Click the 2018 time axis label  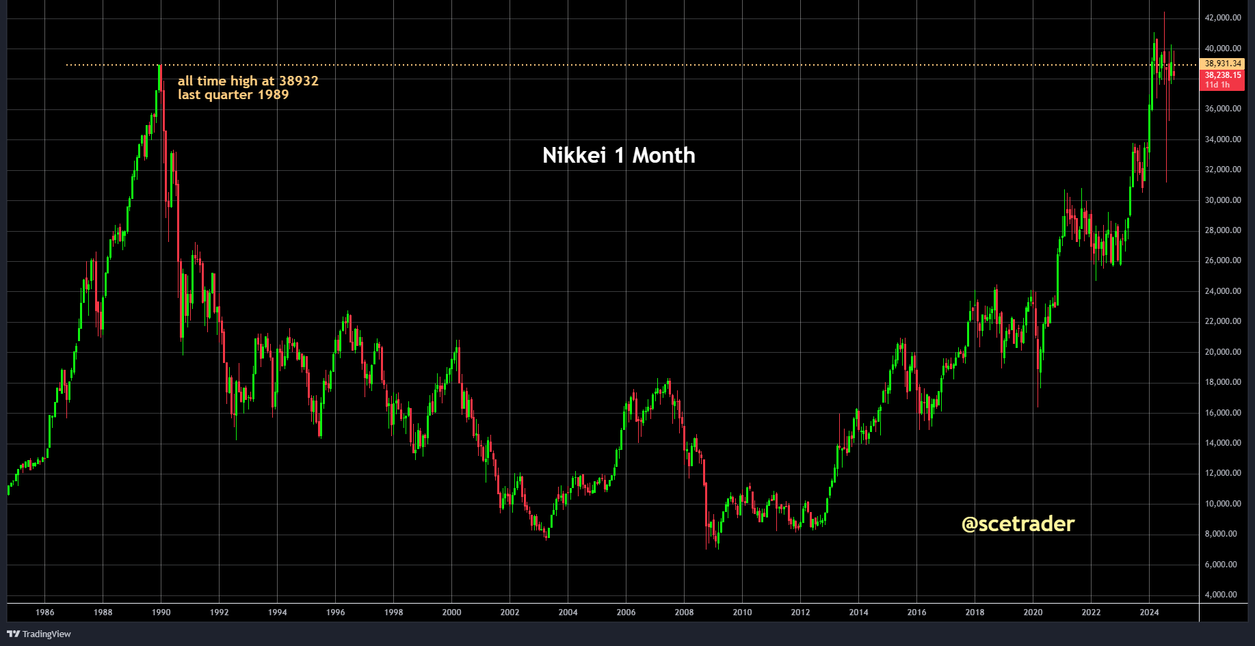tap(975, 613)
